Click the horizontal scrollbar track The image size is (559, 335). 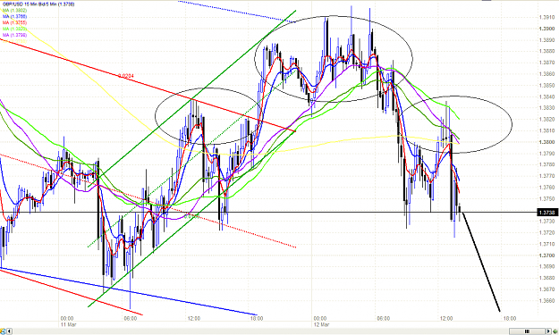(x=260, y=331)
